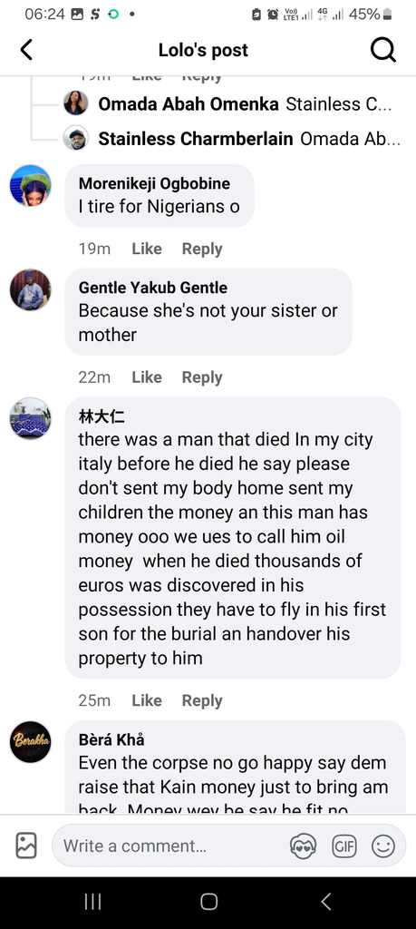Reply to Gentle Yakub Gentle's comment
The image size is (416, 929).
202,377
